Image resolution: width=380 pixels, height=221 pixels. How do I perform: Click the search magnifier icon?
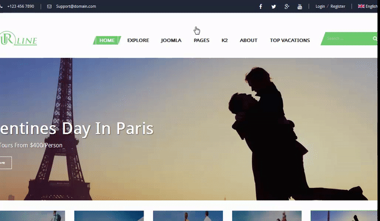[375, 38]
